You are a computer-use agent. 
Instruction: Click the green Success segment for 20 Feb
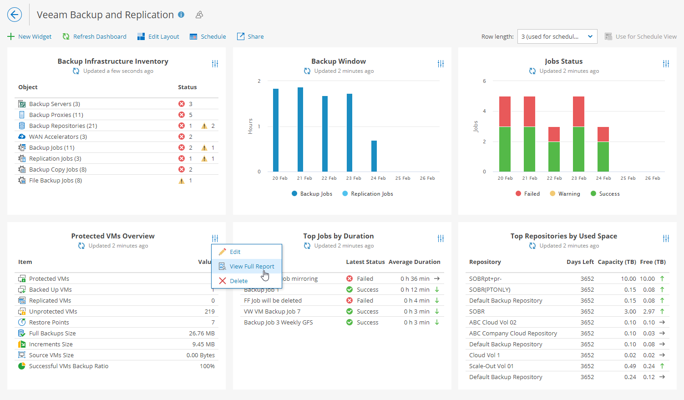[x=505, y=149]
